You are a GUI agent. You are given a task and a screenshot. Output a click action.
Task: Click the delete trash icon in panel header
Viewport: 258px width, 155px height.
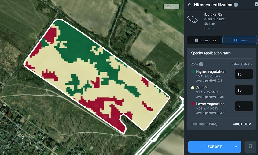coord(256,4)
